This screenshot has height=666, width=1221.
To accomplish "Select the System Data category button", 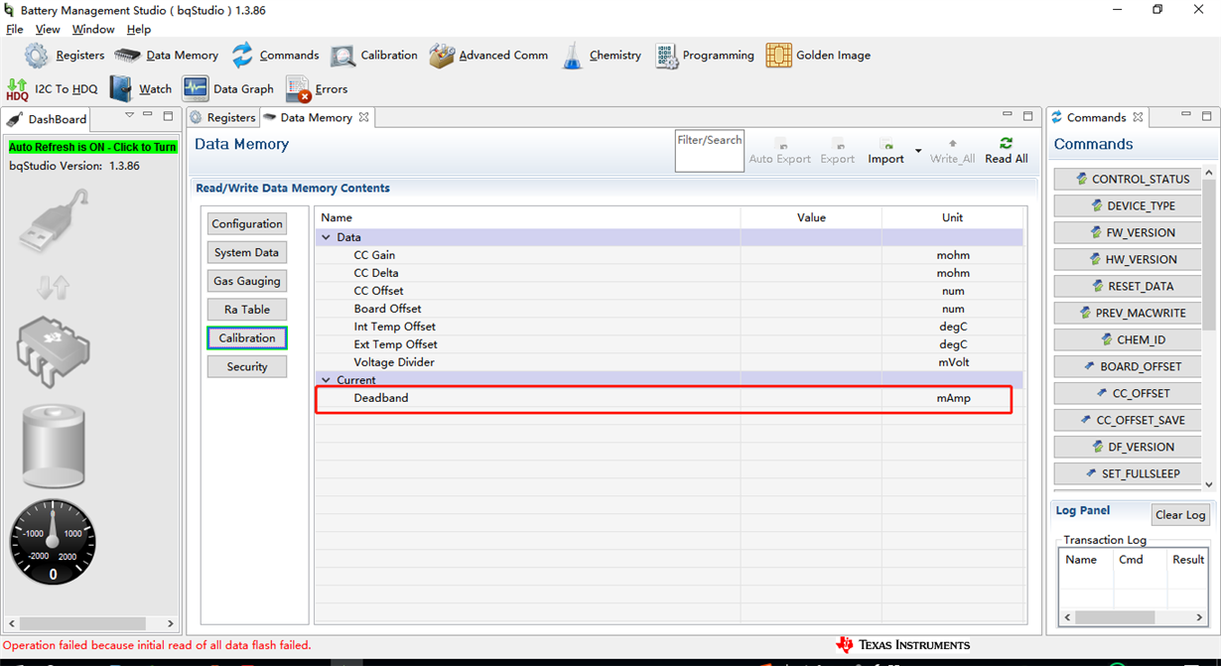I will pos(247,253).
